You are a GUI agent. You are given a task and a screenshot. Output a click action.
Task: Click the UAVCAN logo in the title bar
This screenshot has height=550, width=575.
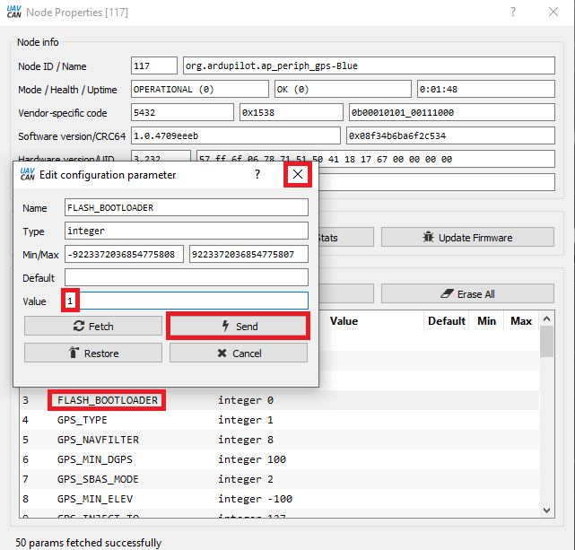pyautogui.click(x=12, y=13)
